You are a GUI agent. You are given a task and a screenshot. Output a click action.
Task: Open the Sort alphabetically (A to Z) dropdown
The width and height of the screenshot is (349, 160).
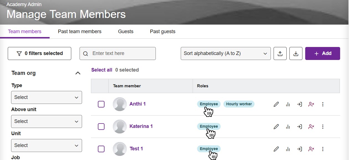point(225,53)
